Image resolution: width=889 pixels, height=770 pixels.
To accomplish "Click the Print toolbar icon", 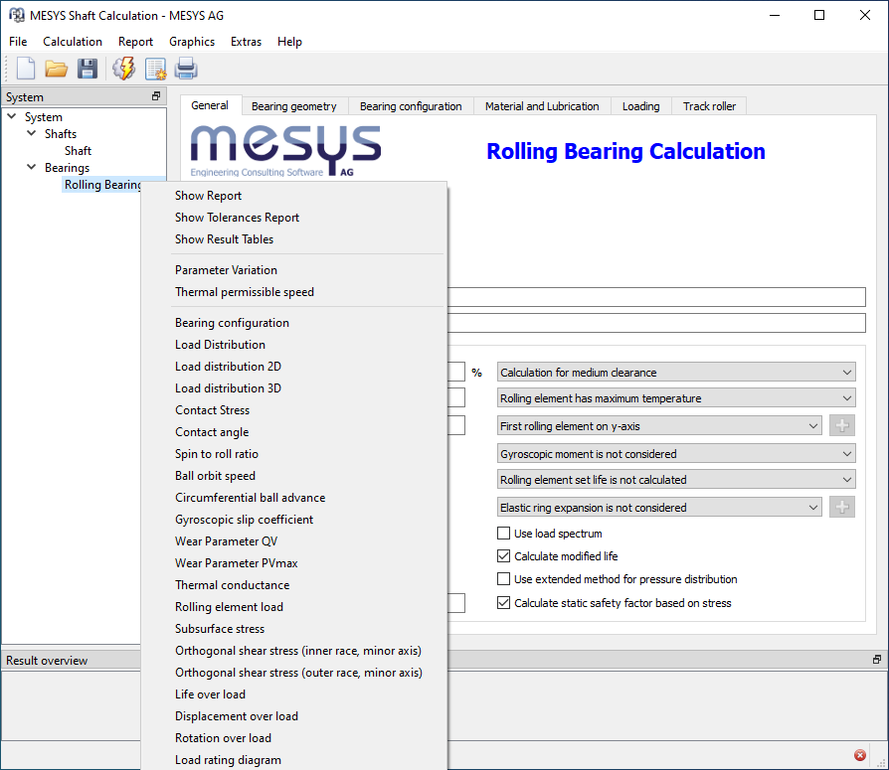I will point(186,69).
